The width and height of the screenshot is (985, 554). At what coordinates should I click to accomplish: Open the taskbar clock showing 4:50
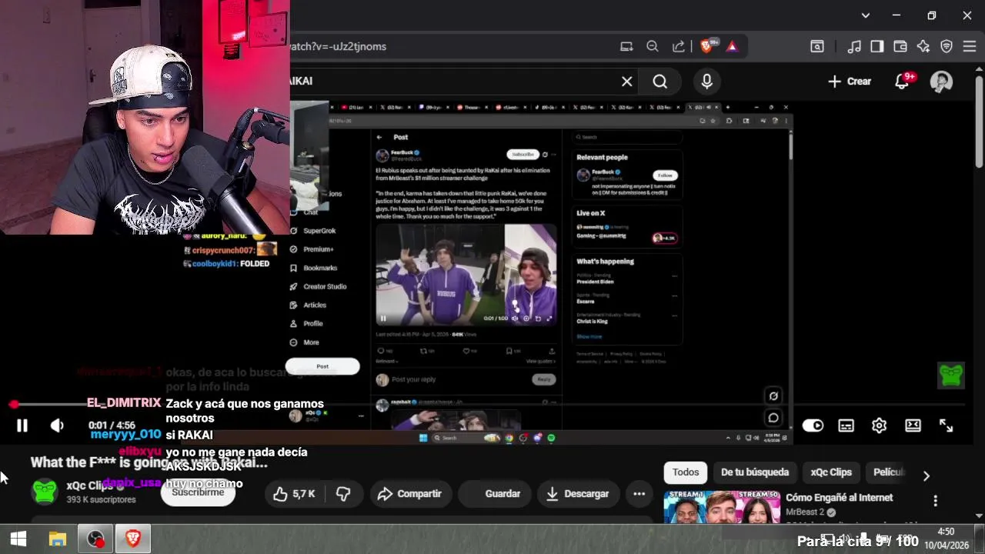coord(946,539)
